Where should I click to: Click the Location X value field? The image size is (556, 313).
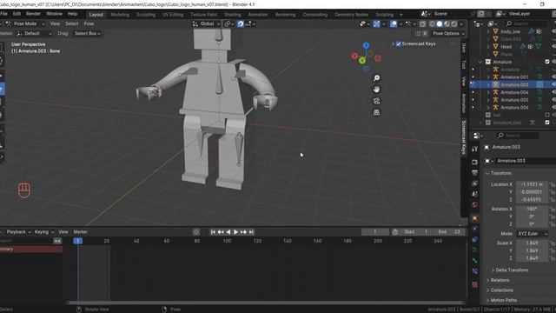click(531, 184)
